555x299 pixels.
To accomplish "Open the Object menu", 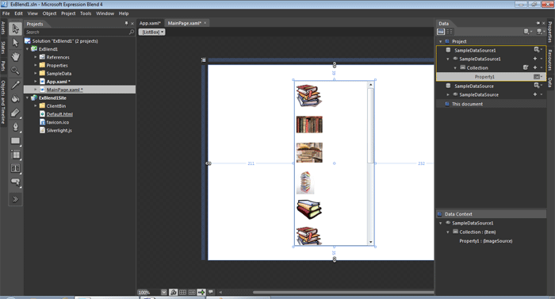I will click(49, 13).
